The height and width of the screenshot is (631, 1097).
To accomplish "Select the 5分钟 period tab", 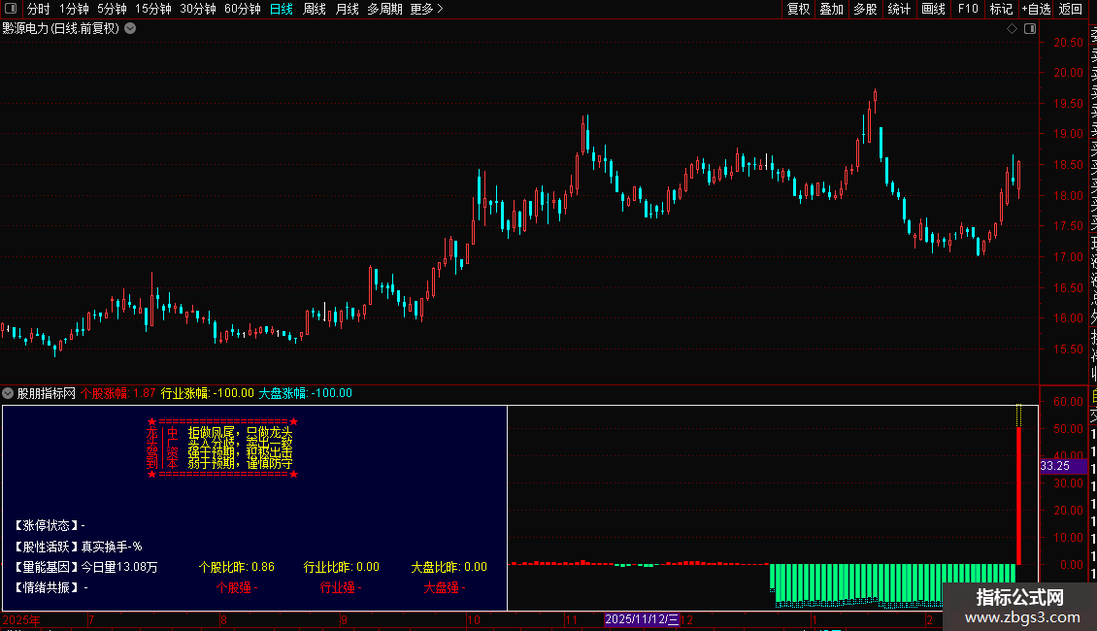I will click(112, 9).
